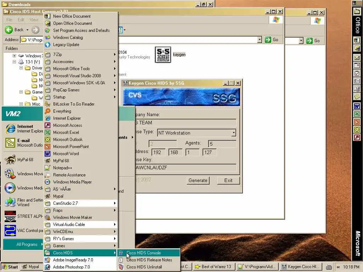Click the Mypal quick launch taskbar item
The width and height of the screenshot is (363, 272).
coord(31,267)
